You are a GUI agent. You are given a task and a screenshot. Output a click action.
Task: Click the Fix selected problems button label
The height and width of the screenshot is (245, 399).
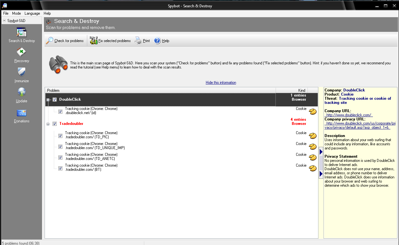115,41
